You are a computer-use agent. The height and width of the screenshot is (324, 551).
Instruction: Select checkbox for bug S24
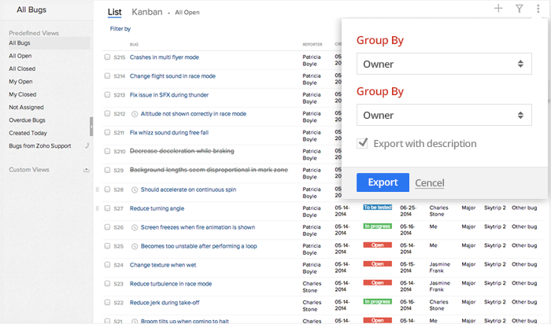[x=107, y=265]
